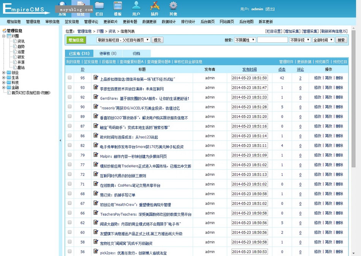Tick the checkbox for row ID 87
361x256 pixels.
70,126
